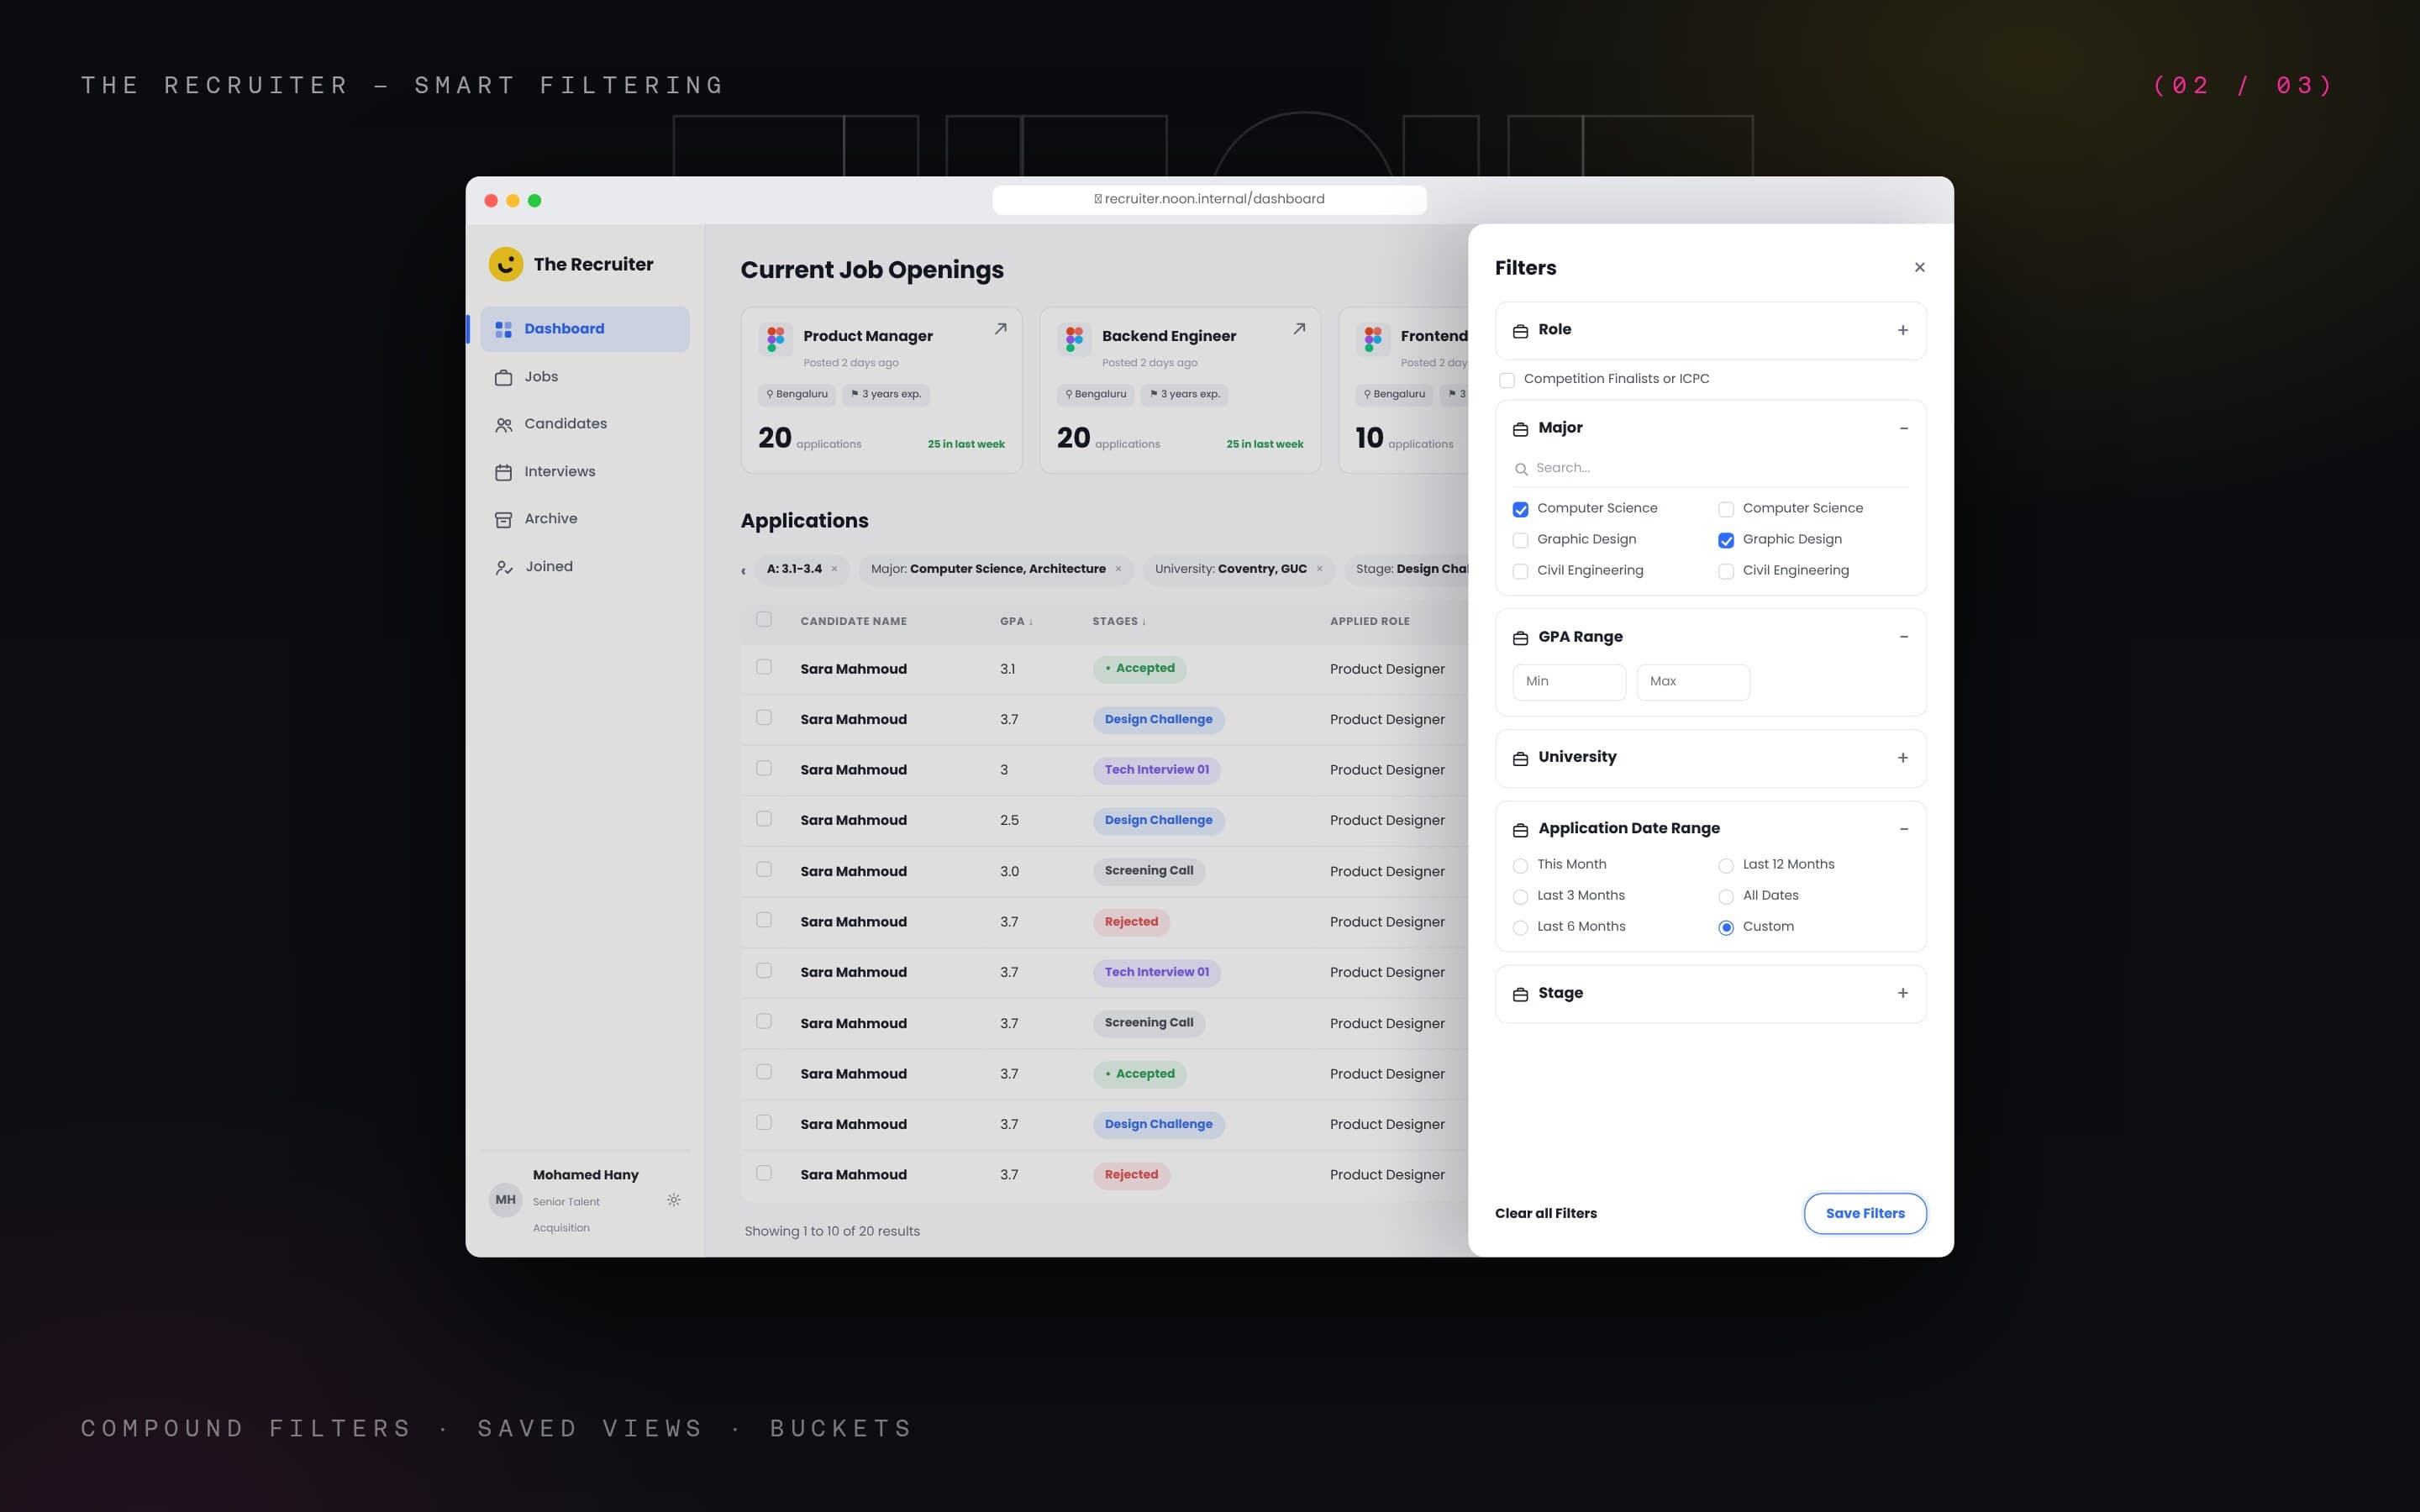Click the Dashboard grid icon
Screen dimensions: 2420x1512
(503, 329)
